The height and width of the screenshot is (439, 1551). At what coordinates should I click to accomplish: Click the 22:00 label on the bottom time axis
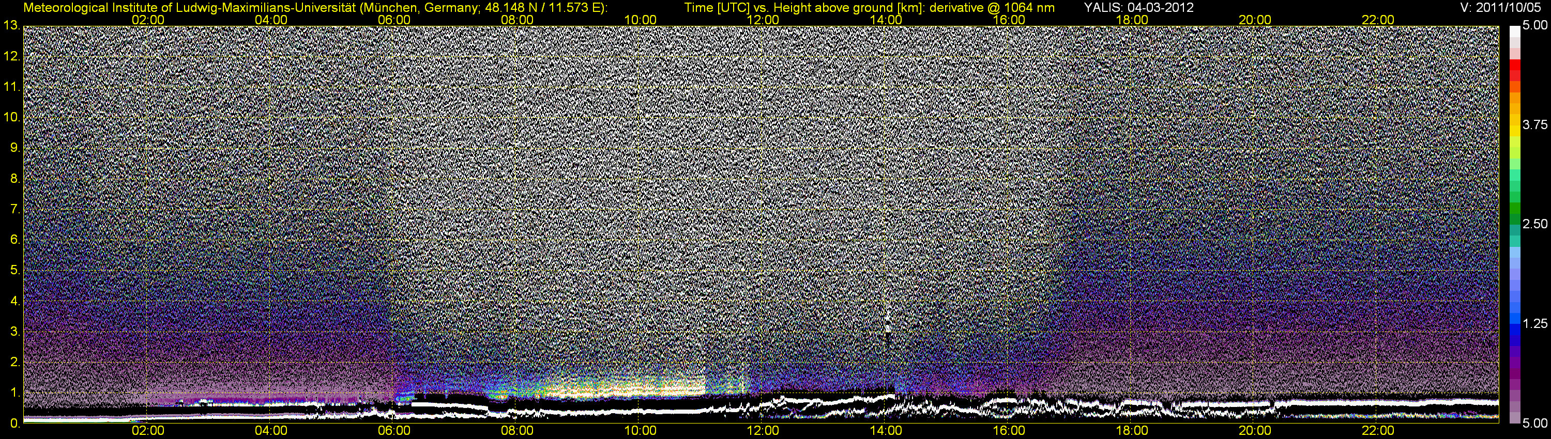(x=1378, y=431)
